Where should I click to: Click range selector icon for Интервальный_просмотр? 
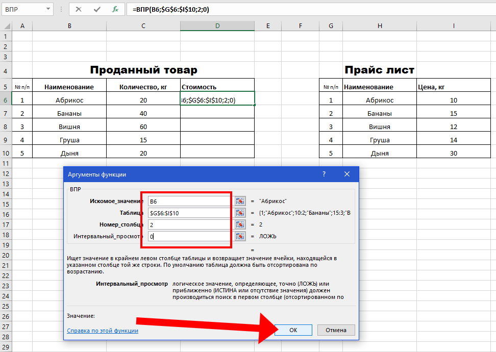point(240,236)
